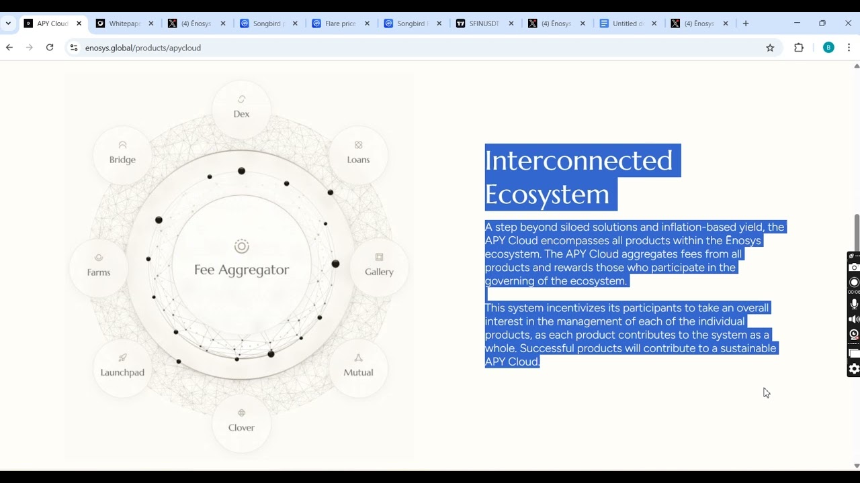Viewport: 860px width, 483px height.
Task: Switch to the SFINUSDT tab
Action: [x=484, y=23]
